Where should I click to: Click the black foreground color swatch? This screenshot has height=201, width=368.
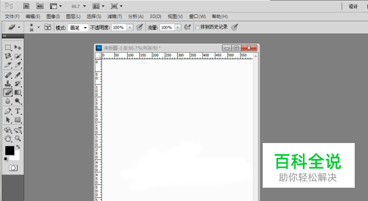10,150
